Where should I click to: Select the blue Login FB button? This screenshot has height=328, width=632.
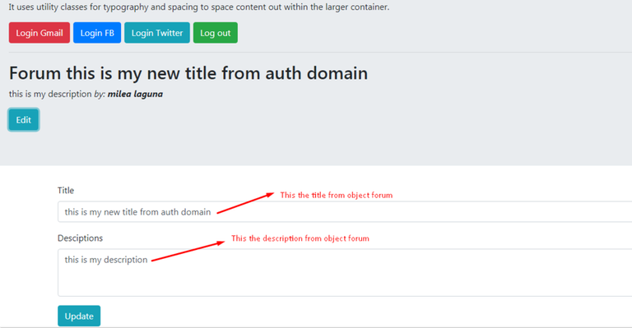[97, 33]
